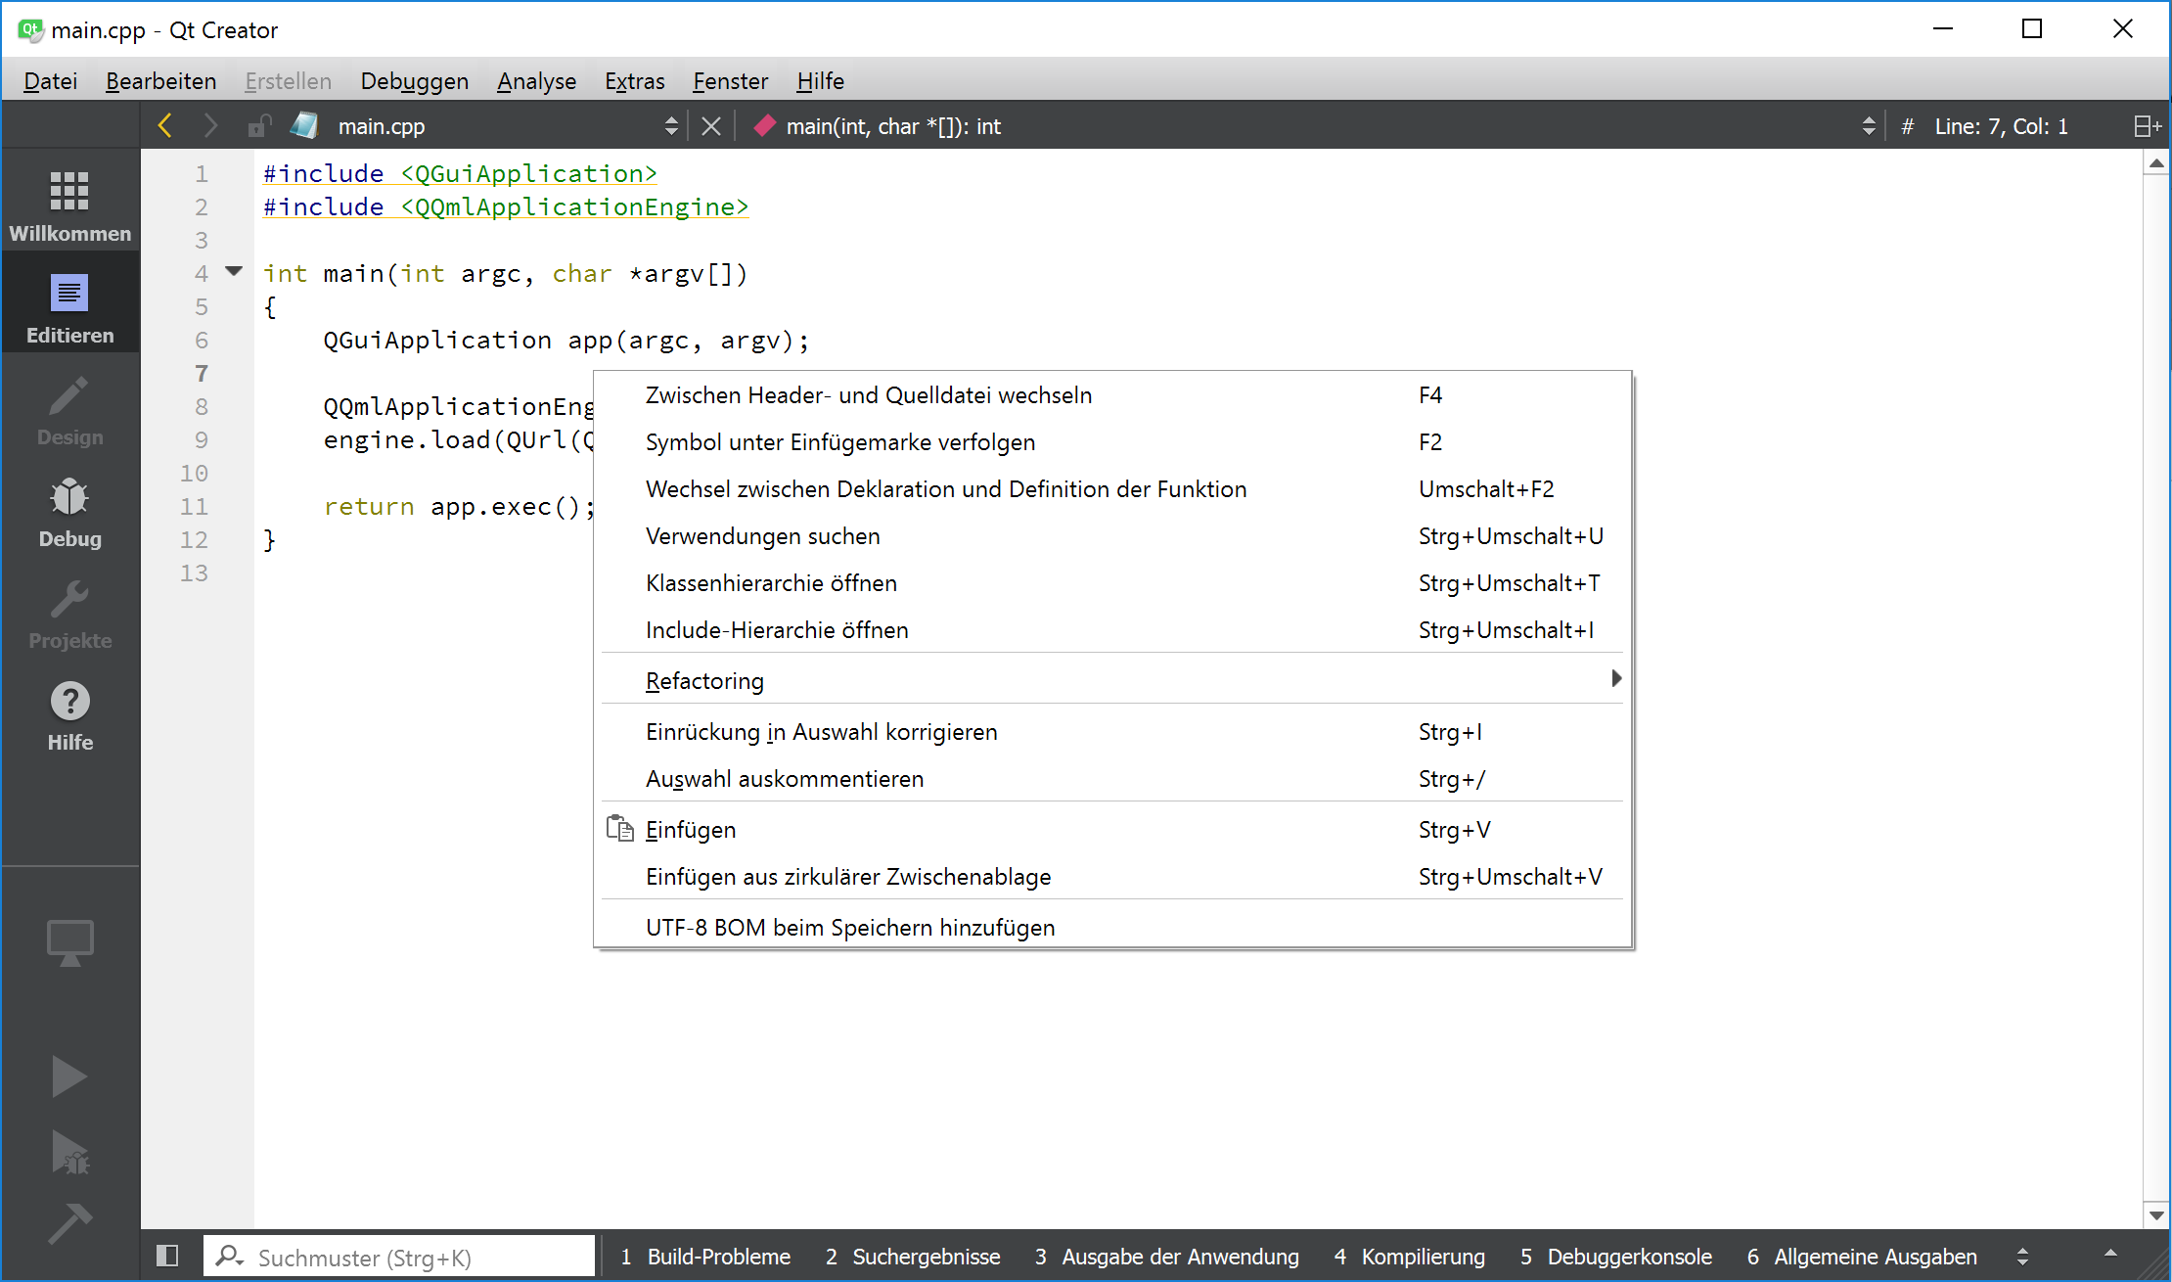Viewport: 2172px width, 1282px height.
Task: Click in the Suchmuster locator field
Action: 411,1258
